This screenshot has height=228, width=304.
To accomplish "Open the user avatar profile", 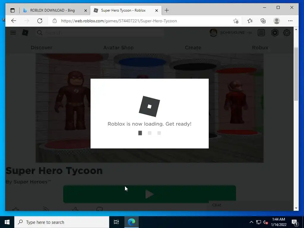I will 213,33.
